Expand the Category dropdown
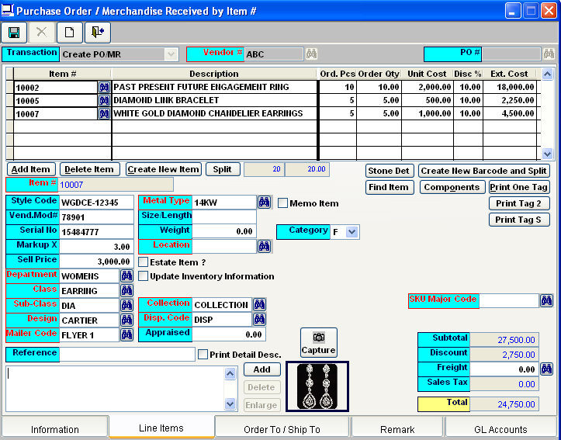Viewport: 561px width, 440px height. coord(351,232)
